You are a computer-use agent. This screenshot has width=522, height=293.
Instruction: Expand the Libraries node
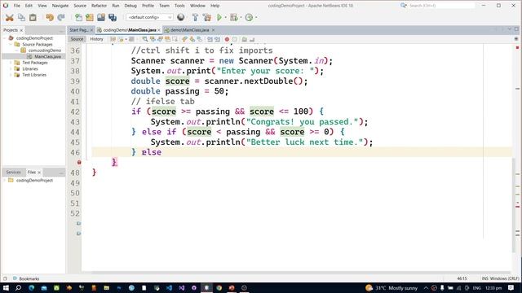click(11, 68)
